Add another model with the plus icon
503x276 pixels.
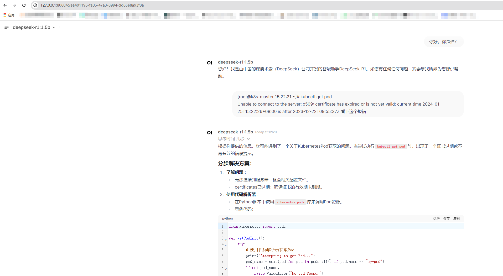(60, 27)
